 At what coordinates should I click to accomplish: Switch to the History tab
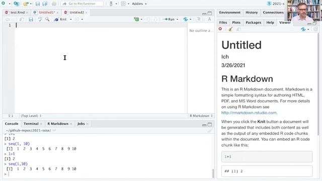[x=252, y=12]
